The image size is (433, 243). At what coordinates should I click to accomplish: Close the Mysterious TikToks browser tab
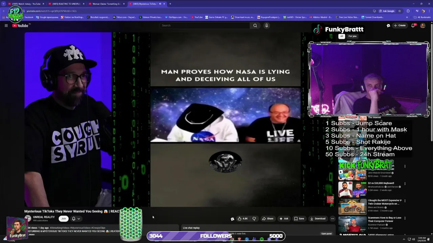point(164,4)
